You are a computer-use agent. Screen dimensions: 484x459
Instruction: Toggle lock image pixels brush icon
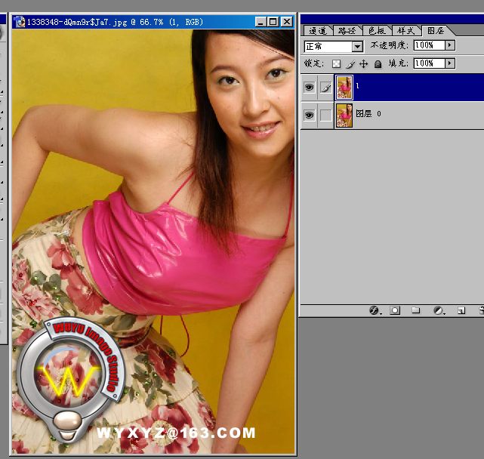[x=350, y=64]
